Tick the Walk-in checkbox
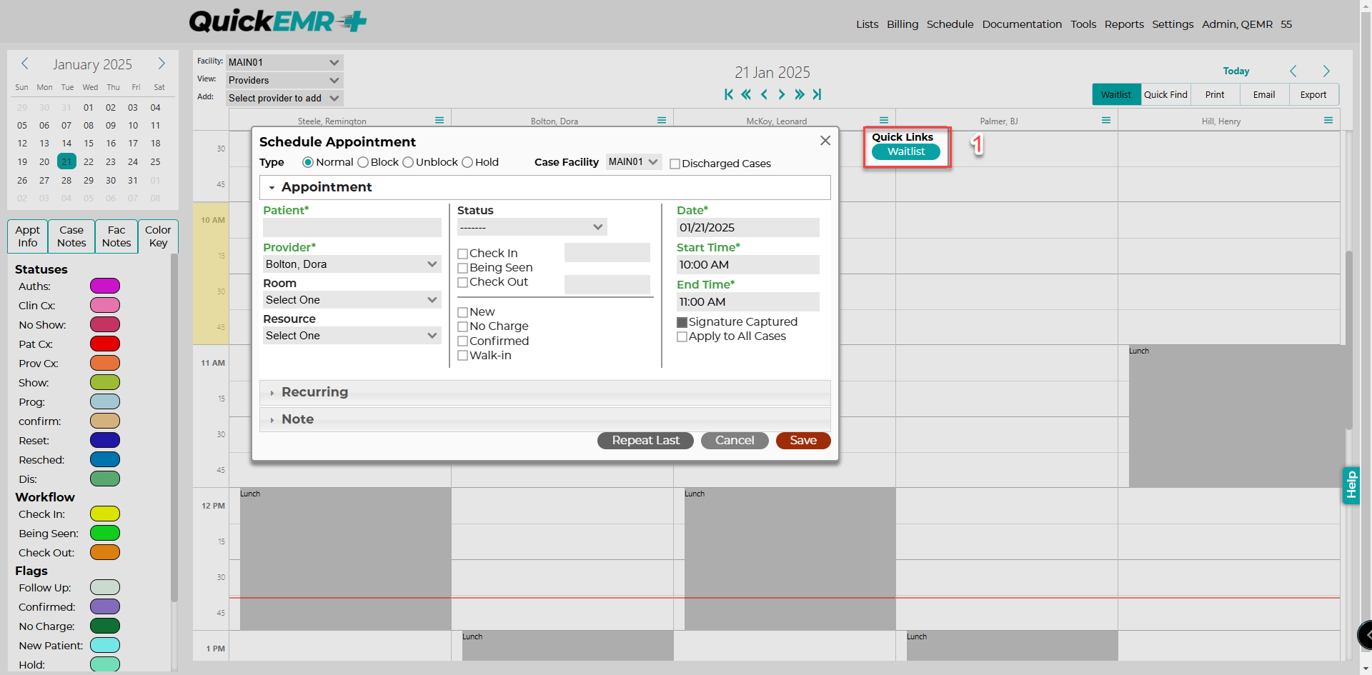The height and width of the screenshot is (675, 1372). tap(463, 356)
